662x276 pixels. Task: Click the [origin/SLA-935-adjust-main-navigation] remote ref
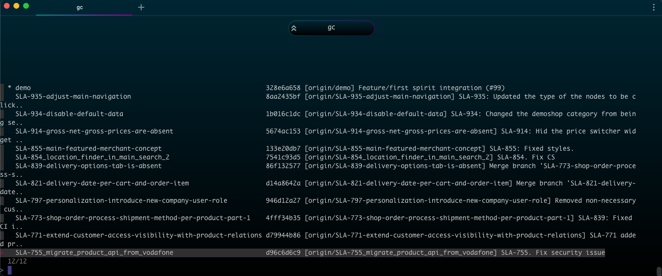click(380, 97)
